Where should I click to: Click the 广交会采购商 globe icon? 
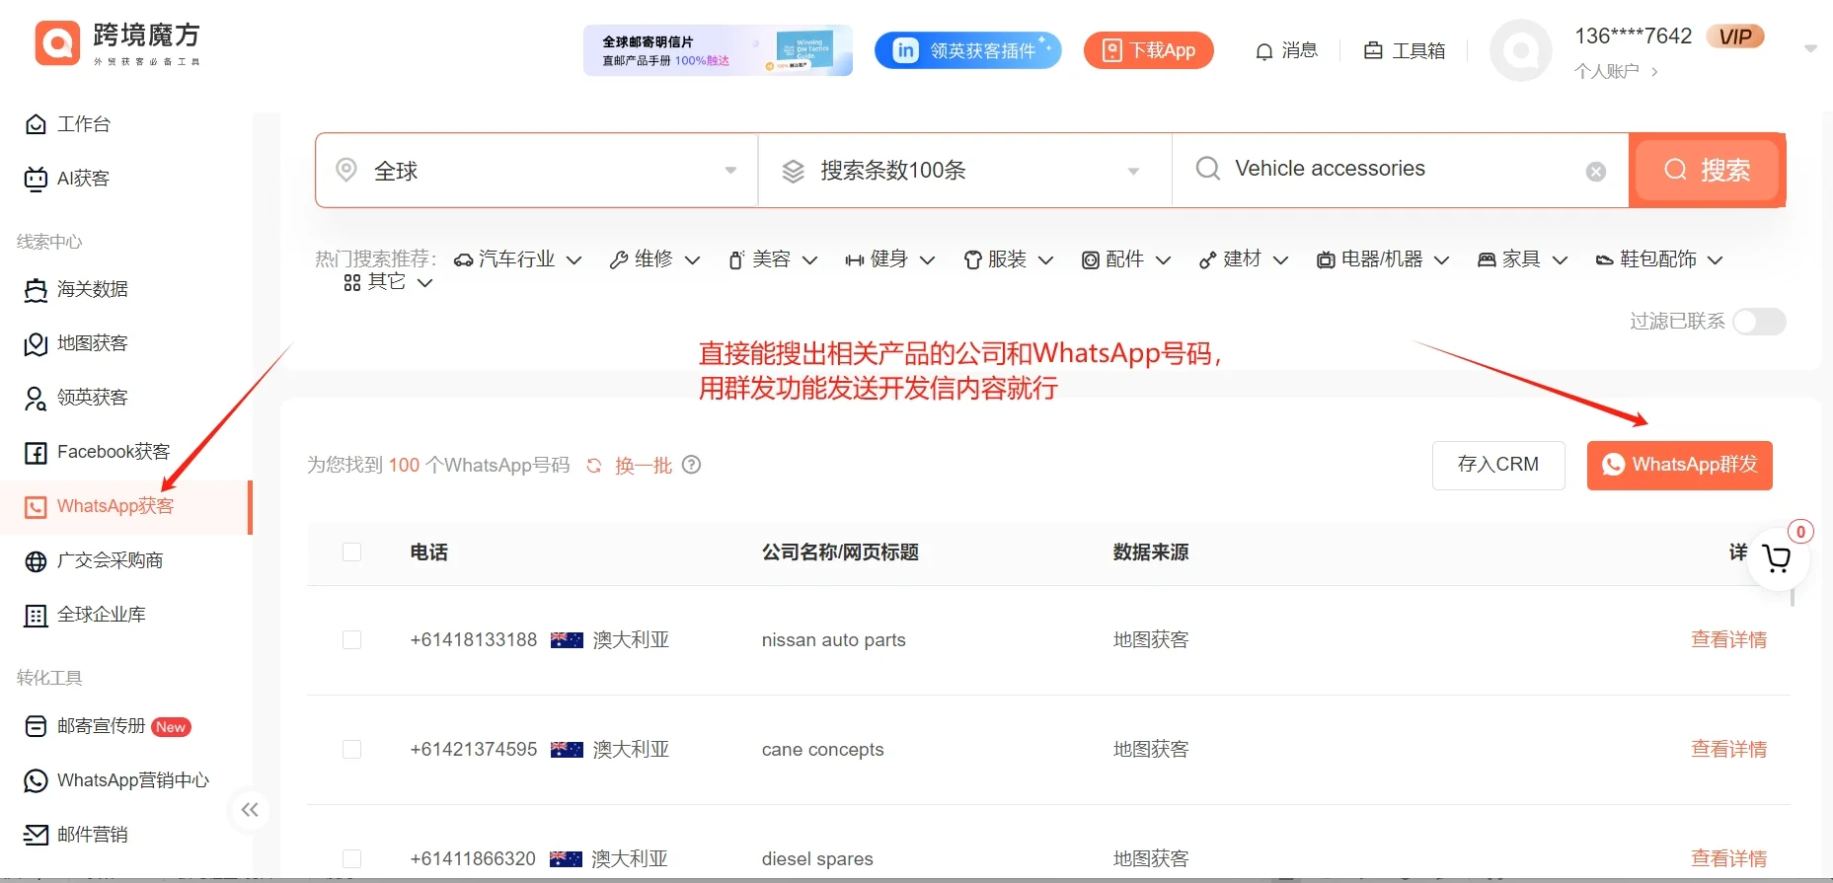click(36, 561)
